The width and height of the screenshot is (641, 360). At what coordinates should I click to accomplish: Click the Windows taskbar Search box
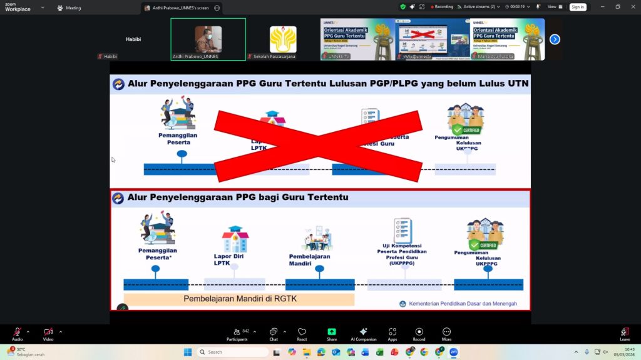(x=233, y=352)
